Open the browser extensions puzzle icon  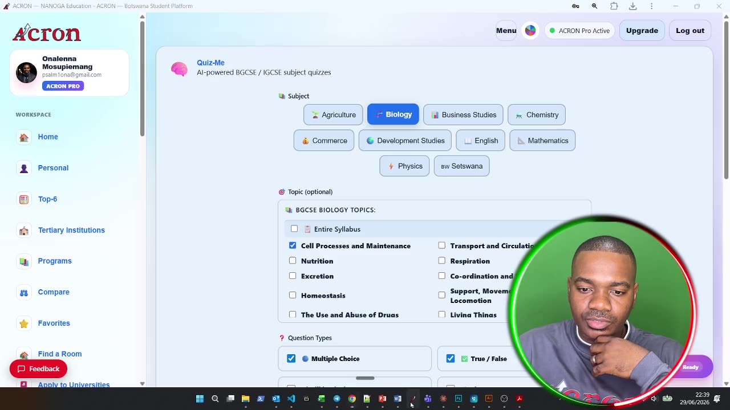click(x=614, y=6)
